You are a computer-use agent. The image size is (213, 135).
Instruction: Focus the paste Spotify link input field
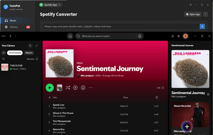(x=121, y=26)
